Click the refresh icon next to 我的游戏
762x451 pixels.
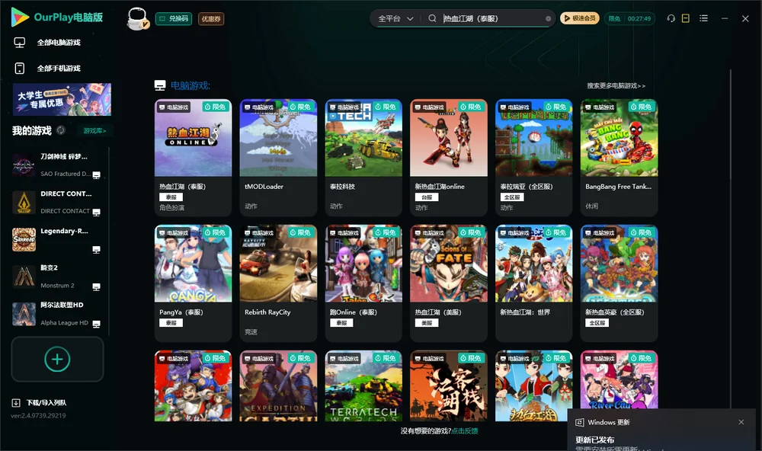point(61,130)
